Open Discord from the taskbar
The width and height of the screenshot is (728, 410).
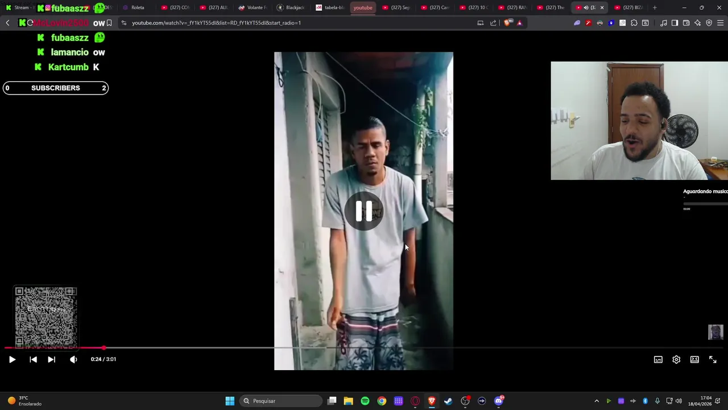coord(499,401)
